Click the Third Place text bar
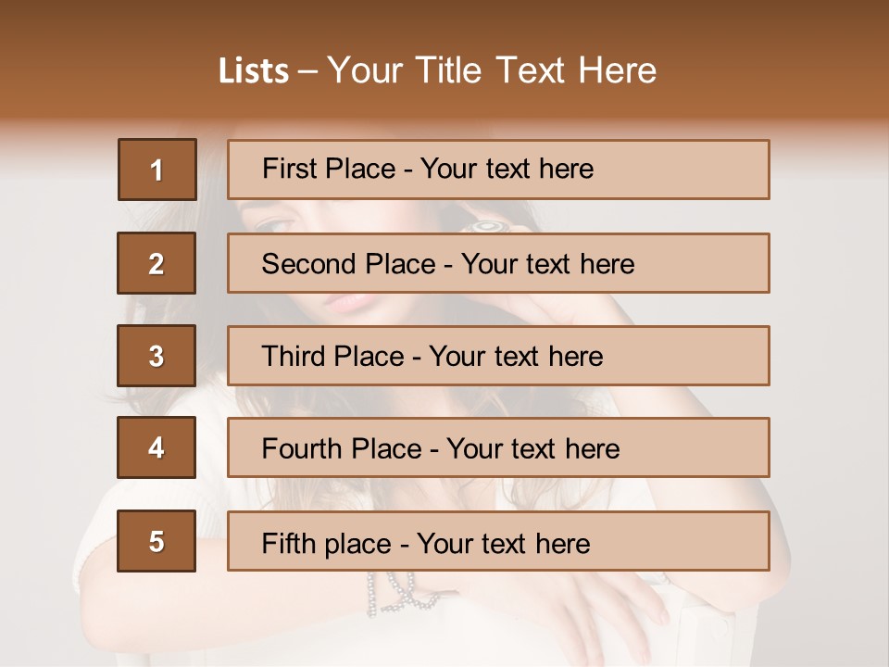 pyautogui.click(x=498, y=356)
